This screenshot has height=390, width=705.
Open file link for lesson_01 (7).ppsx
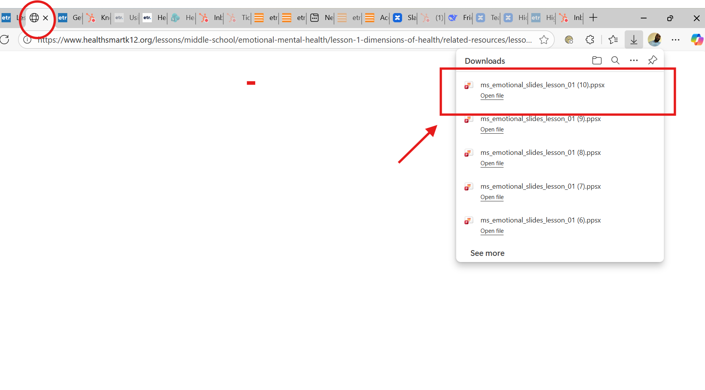coord(492,197)
